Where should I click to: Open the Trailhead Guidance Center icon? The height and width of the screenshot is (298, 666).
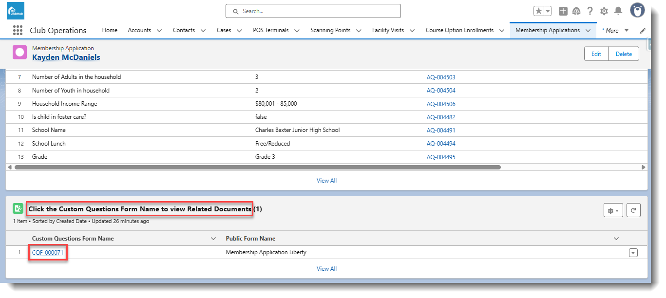(x=576, y=11)
